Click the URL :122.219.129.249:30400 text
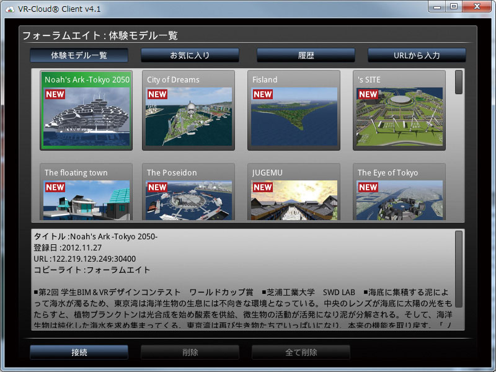Viewport: 496px width, 372px height. pos(85,259)
